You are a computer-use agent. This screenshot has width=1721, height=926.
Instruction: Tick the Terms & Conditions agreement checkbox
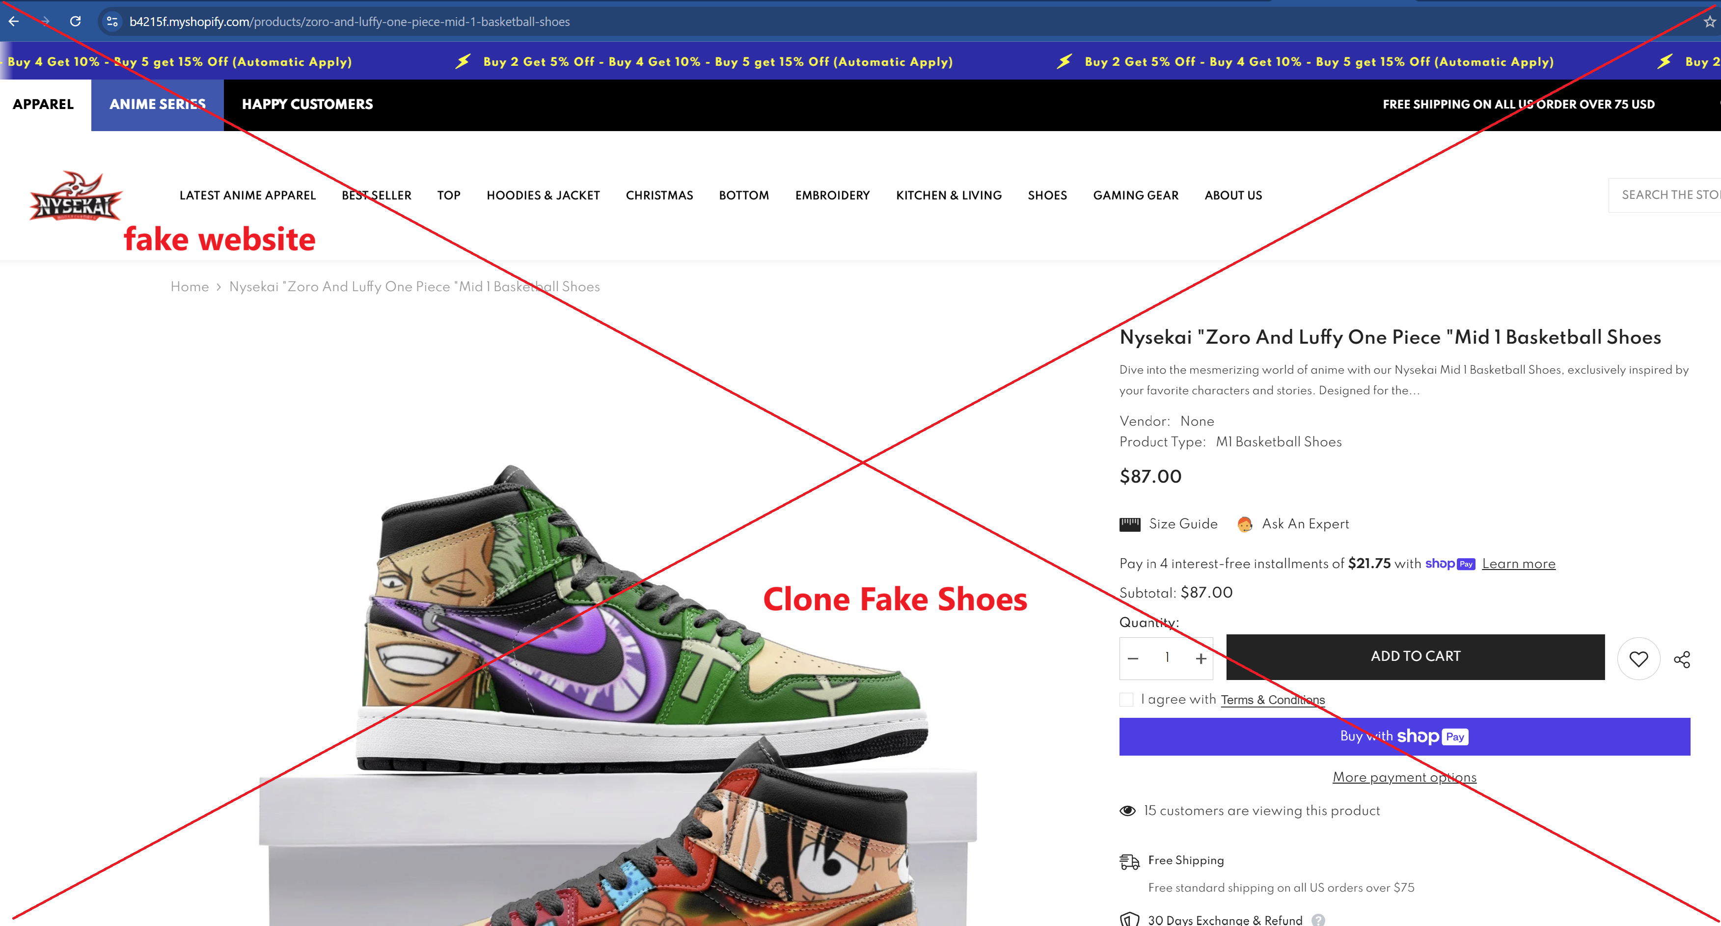coord(1126,700)
